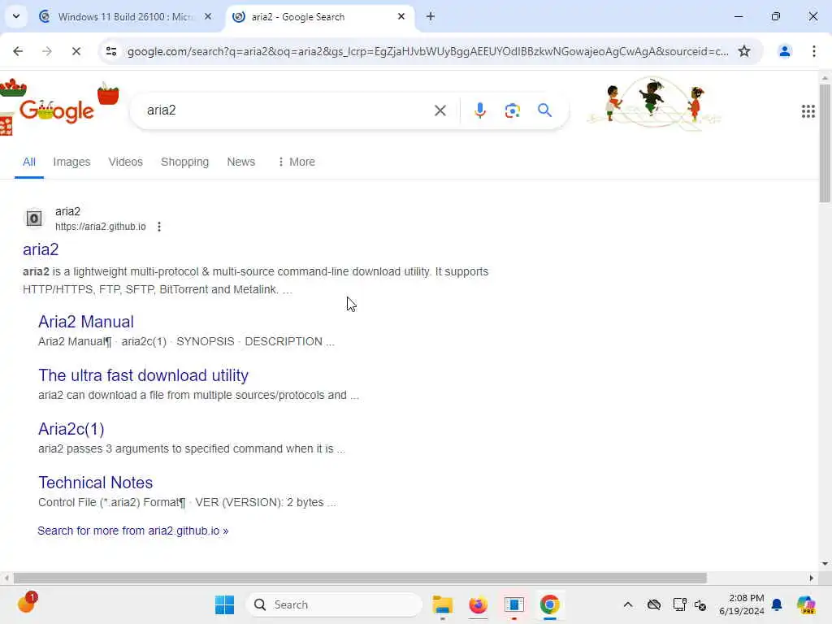This screenshot has width=832, height=624.
Task: Click the address bar URL
Action: coord(427,51)
